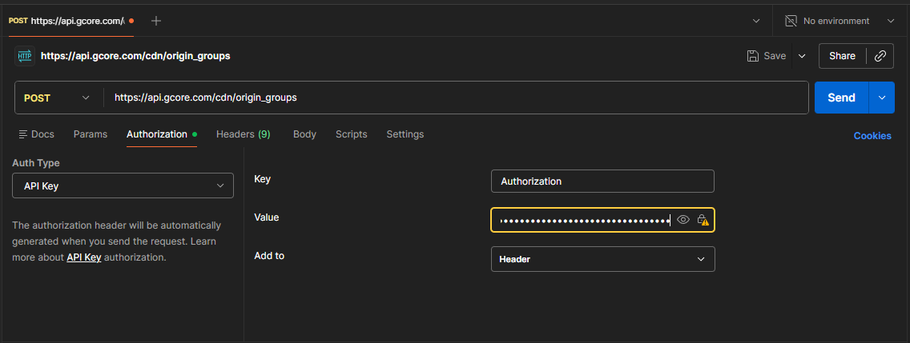Follow the API Key documentation link

[x=84, y=257]
